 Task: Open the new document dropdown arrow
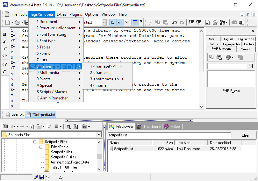[x=12, y=22]
